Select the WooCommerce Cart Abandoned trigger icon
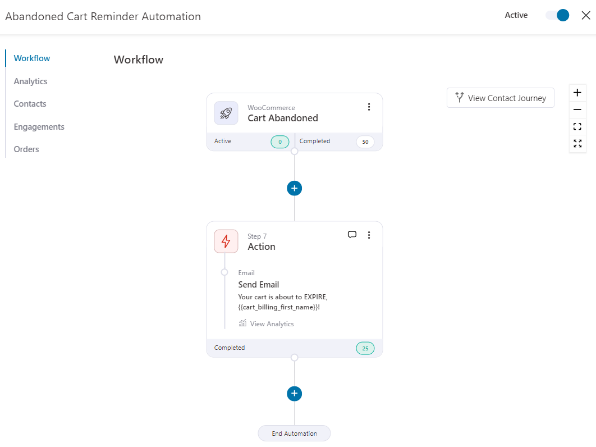The height and width of the screenshot is (447, 596). point(226,112)
